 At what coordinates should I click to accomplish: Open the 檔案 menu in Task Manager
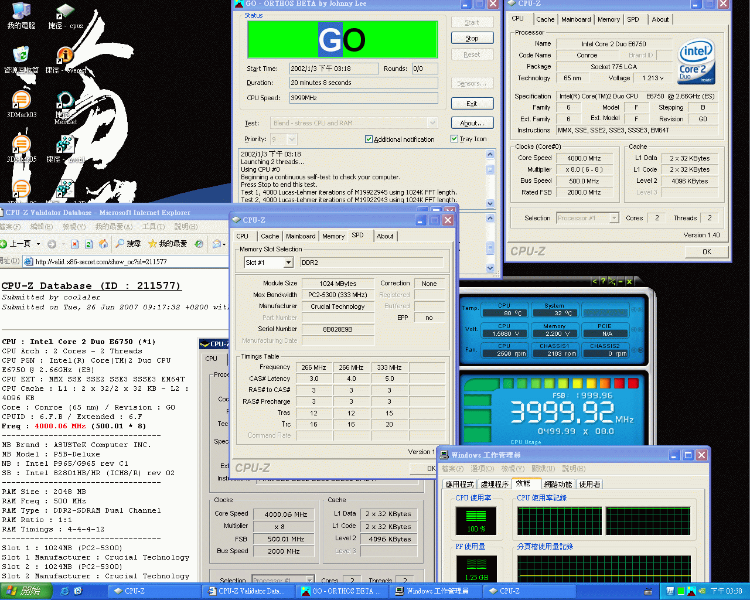pos(452,469)
